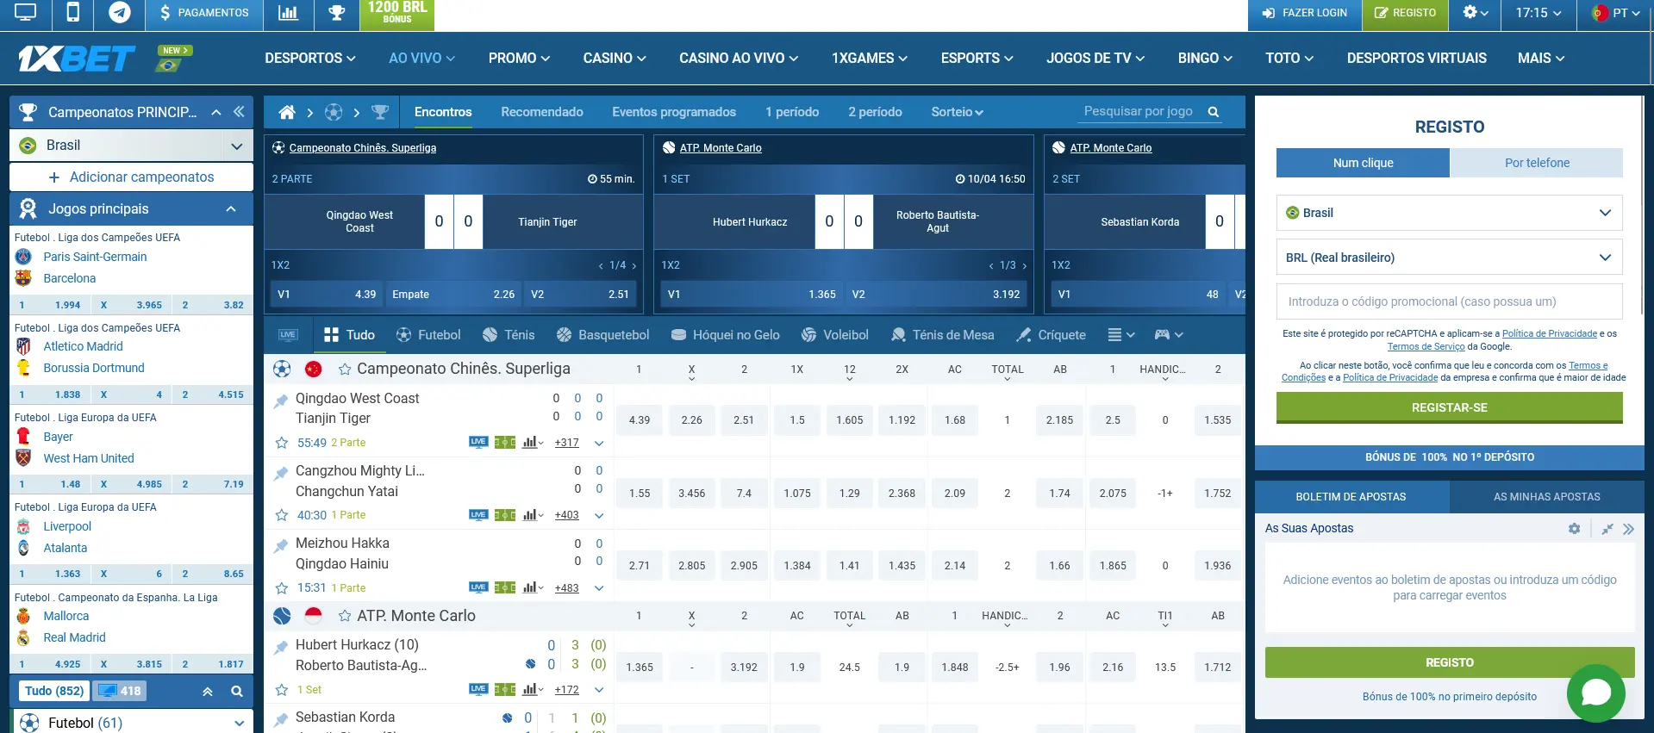1654x733 pixels.
Task: Click the green REGISTAR-SE button
Action: coord(1450,407)
